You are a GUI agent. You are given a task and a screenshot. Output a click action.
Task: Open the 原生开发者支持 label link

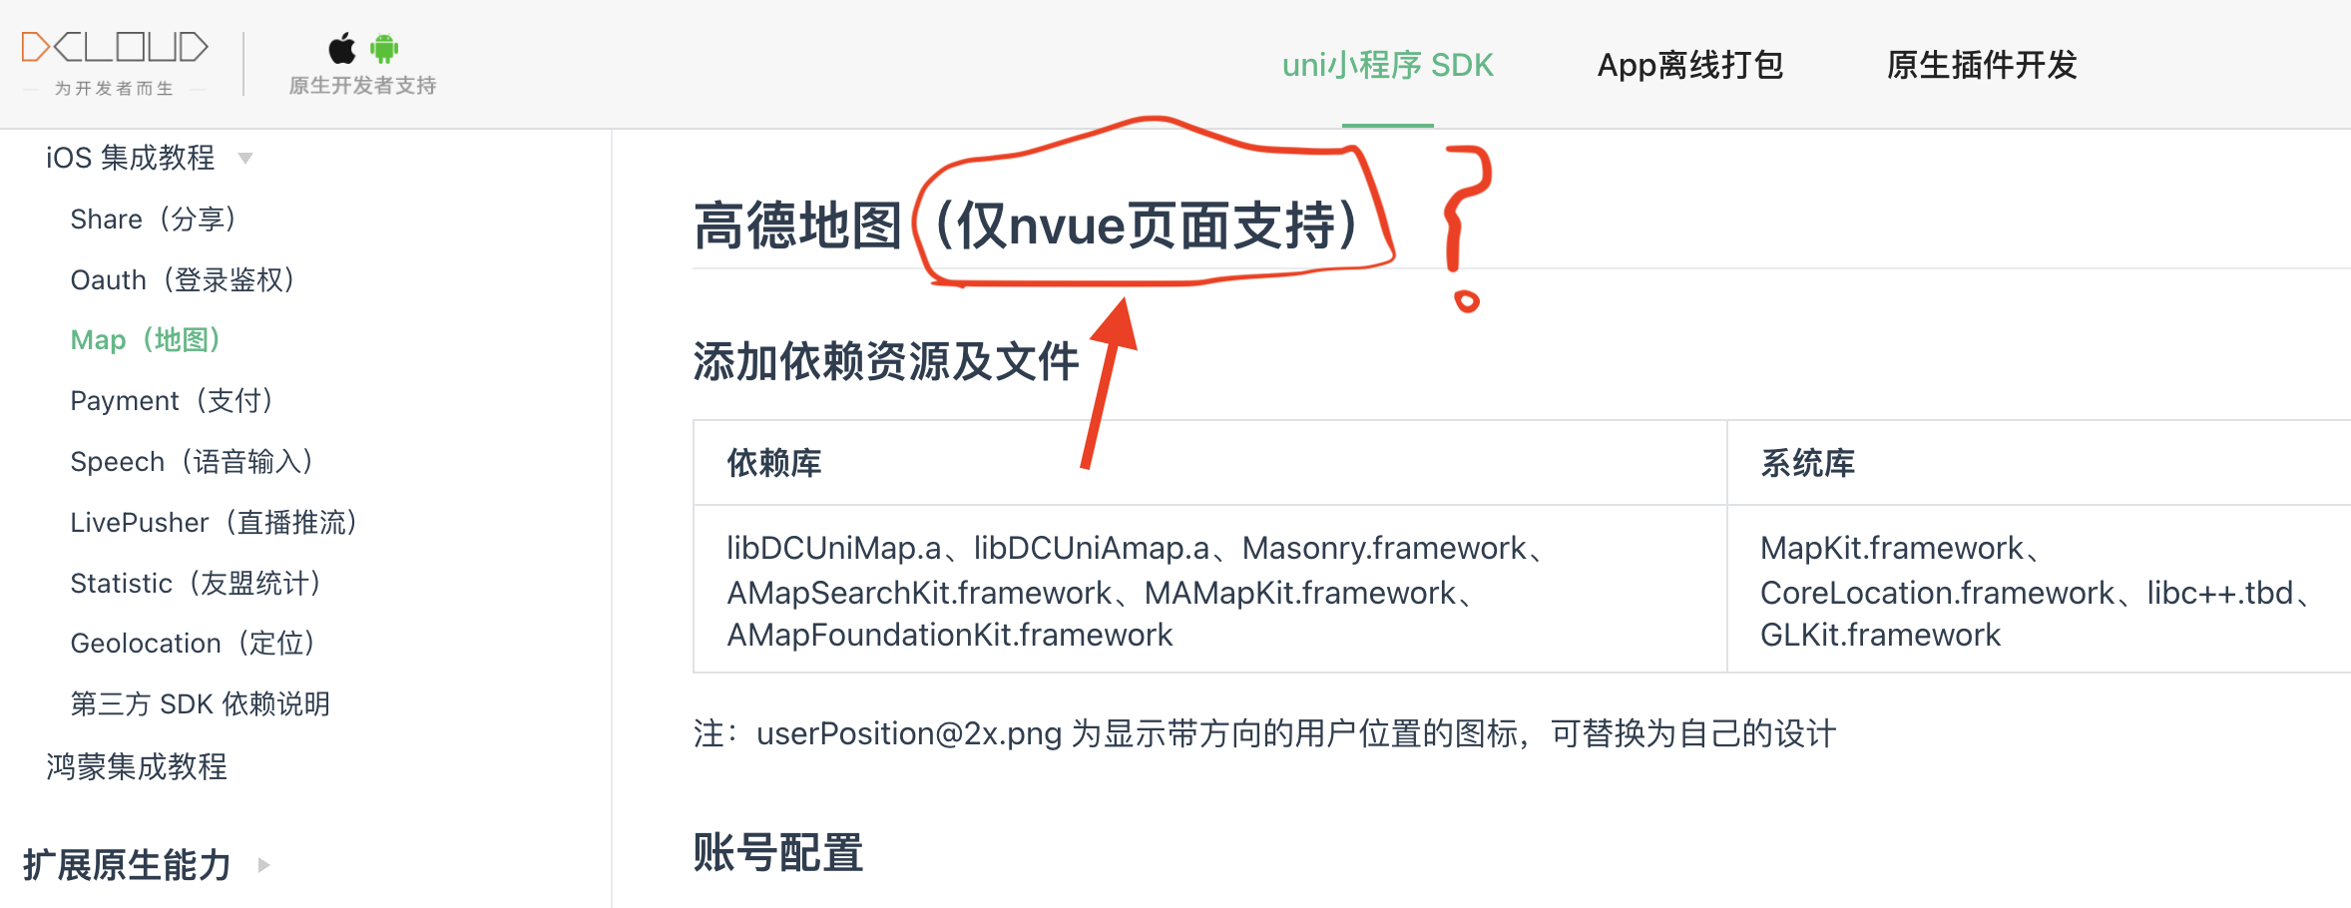tap(363, 86)
